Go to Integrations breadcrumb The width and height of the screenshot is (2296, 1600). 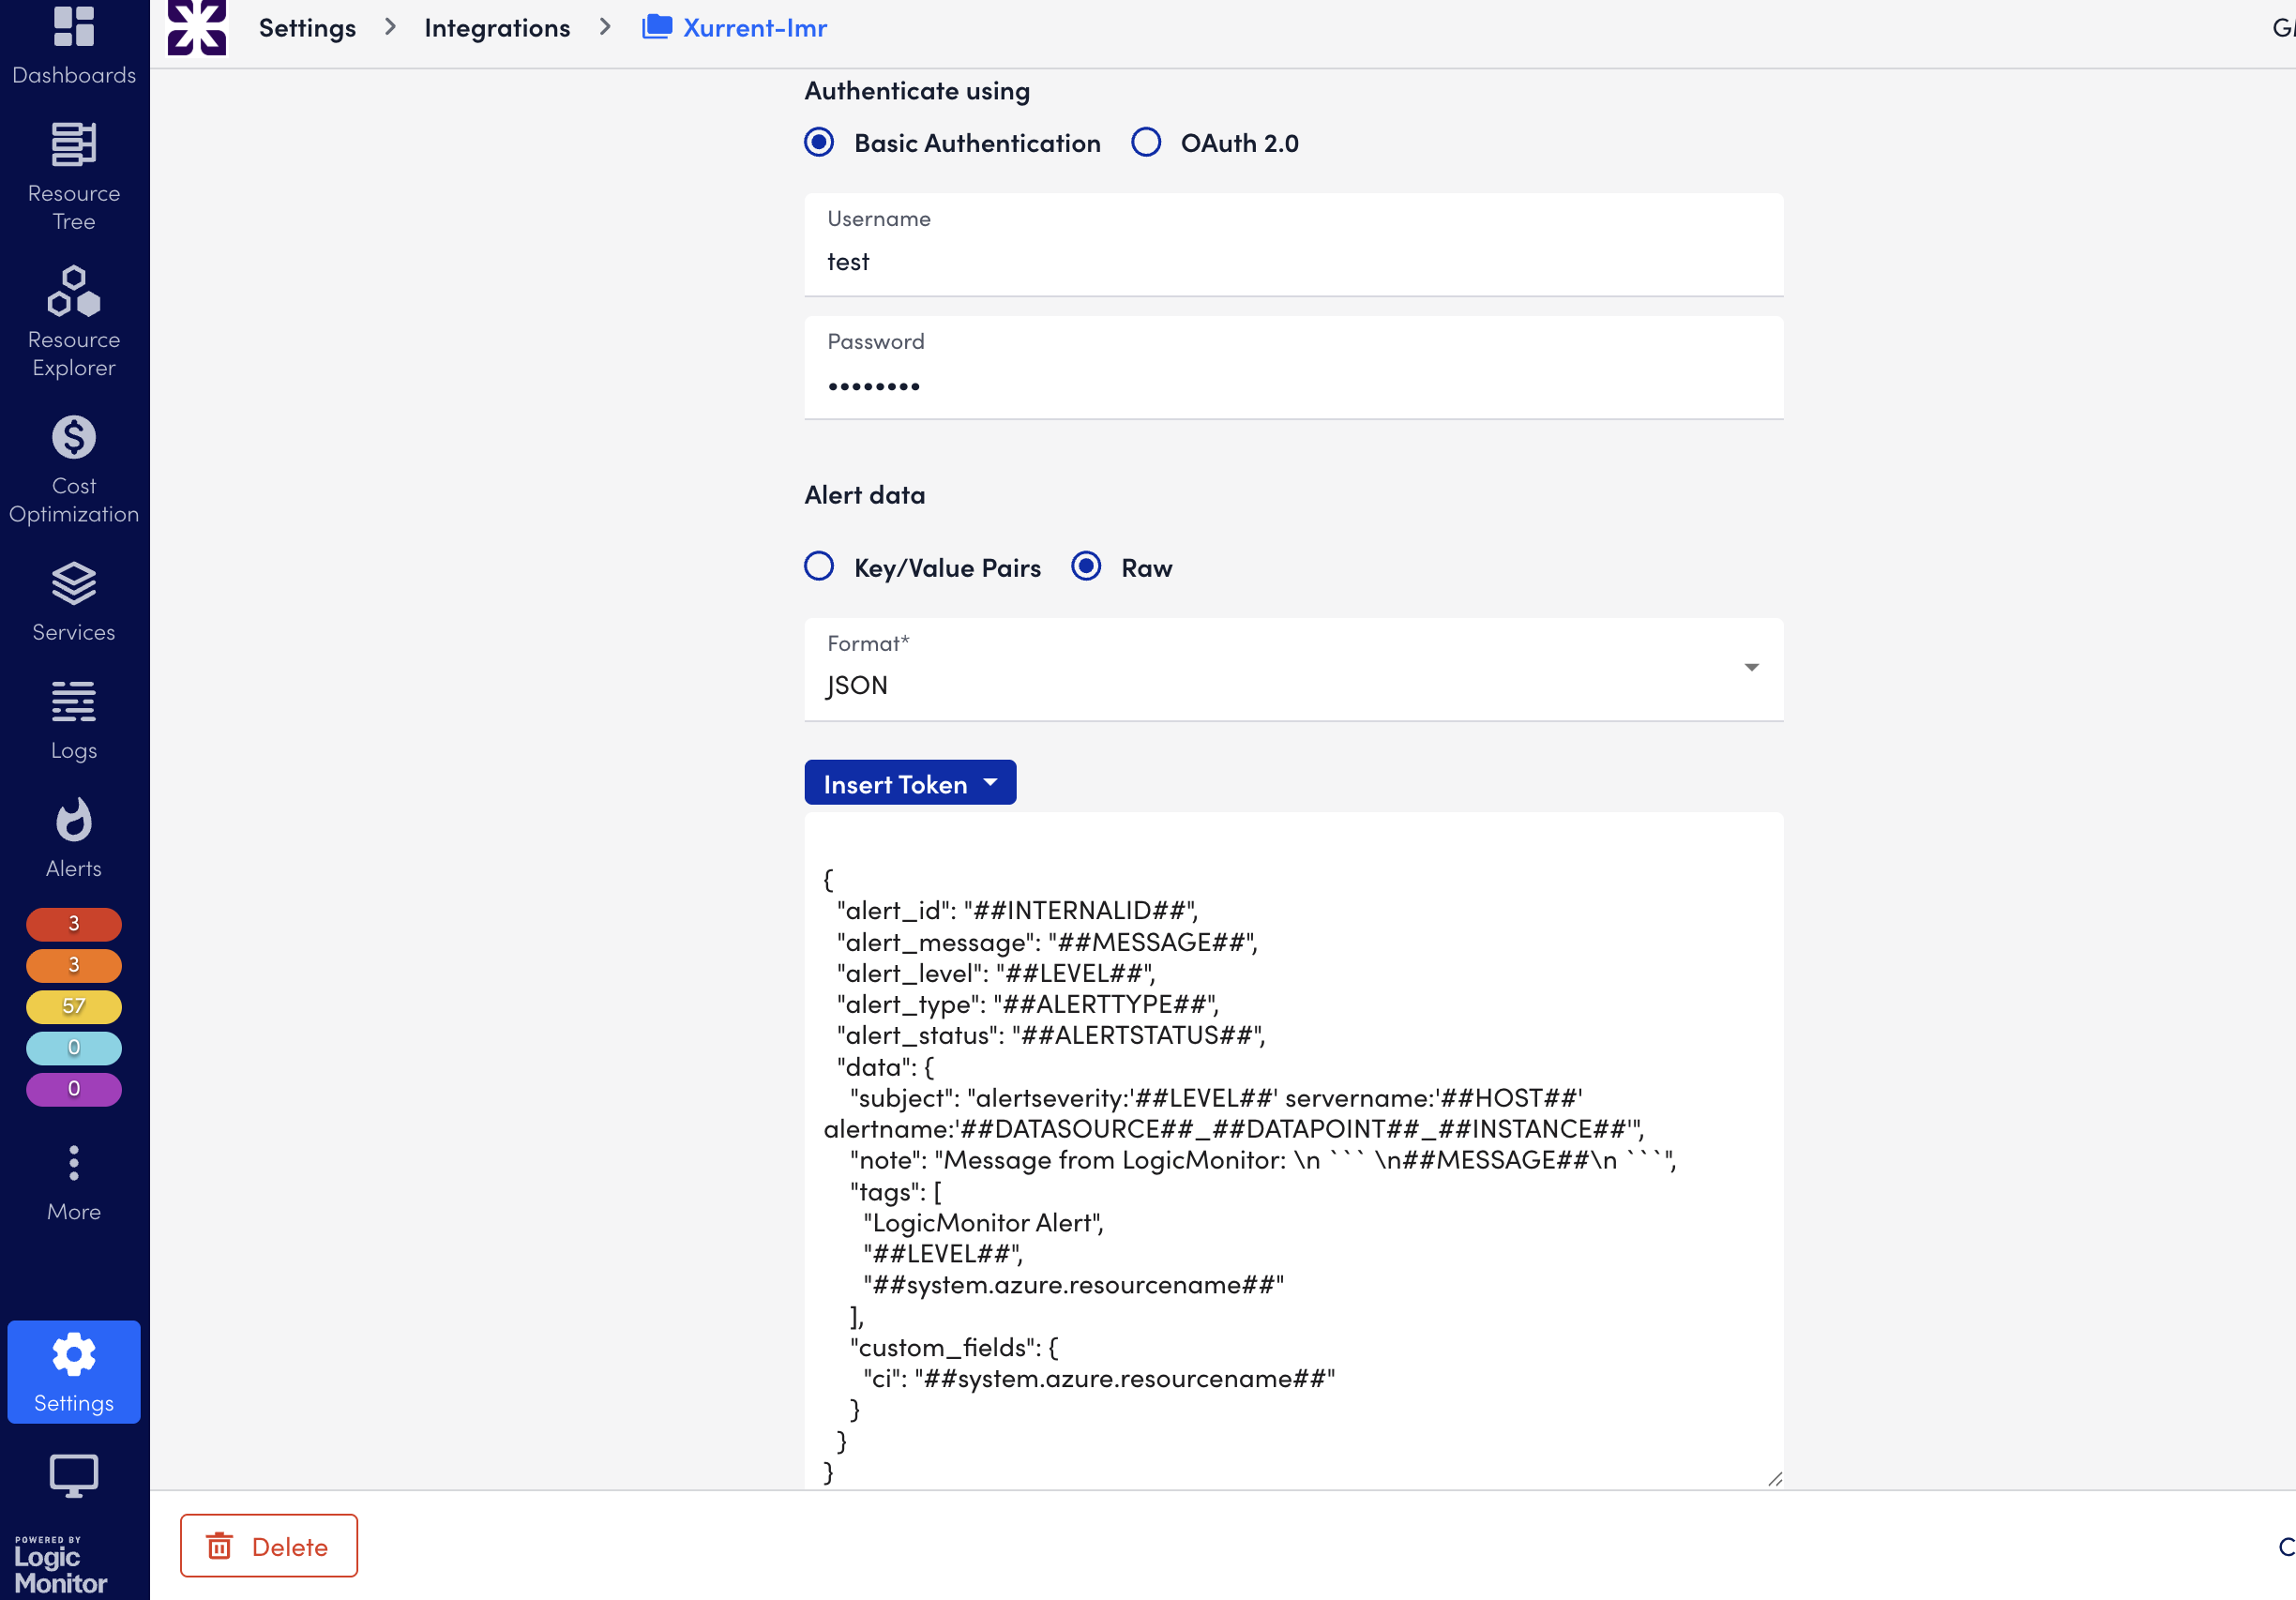click(497, 28)
